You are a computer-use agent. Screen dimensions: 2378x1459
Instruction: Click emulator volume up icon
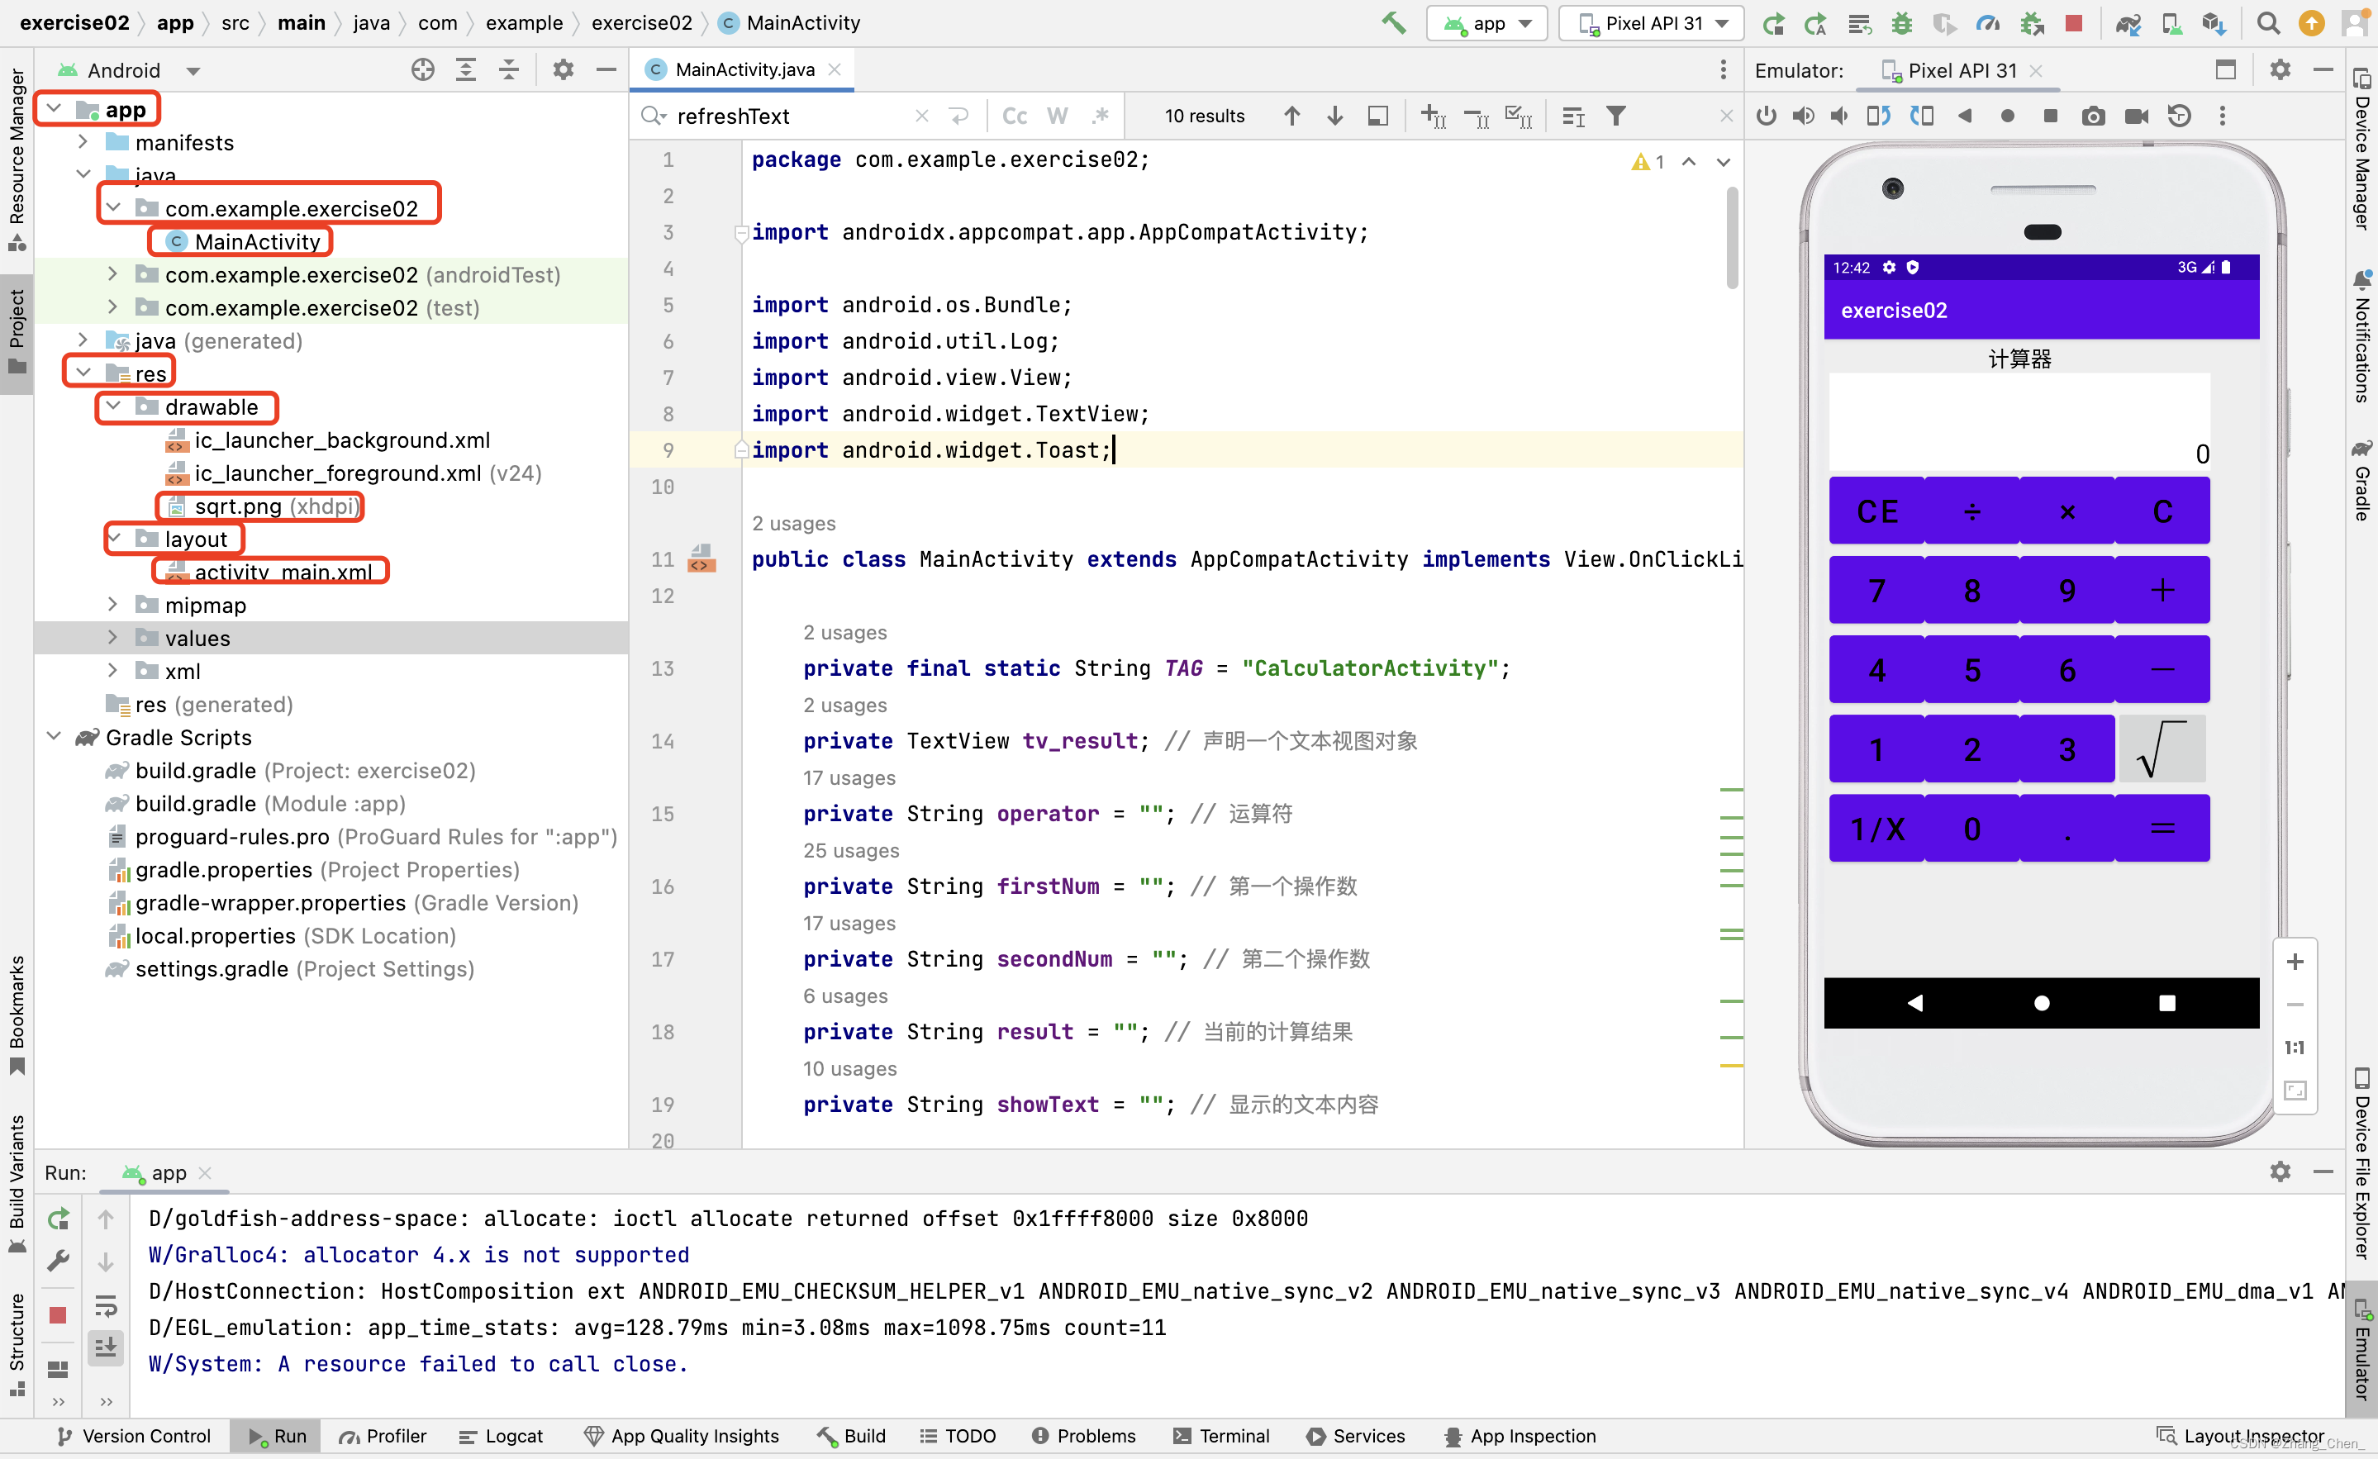coord(1803,116)
